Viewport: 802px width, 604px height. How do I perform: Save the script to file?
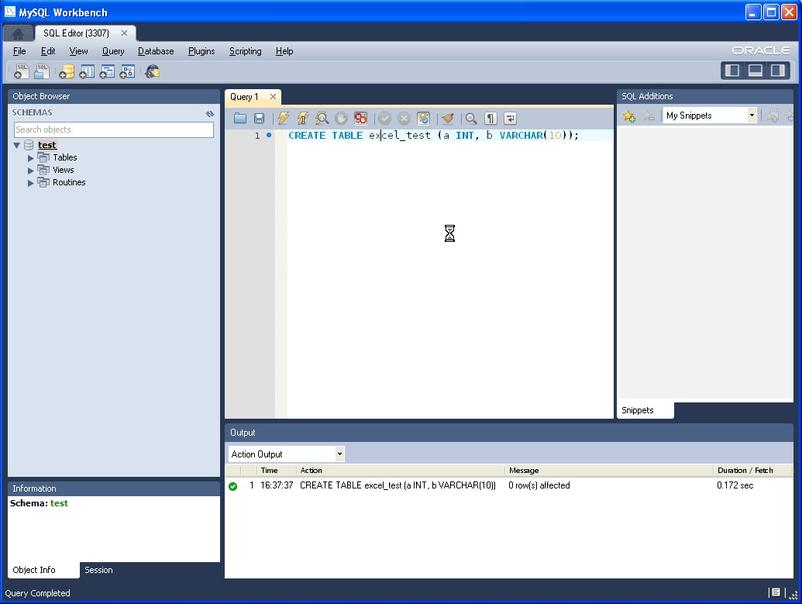click(260, 118)
